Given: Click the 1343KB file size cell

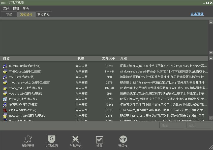Looking at the screenshot, I should (109, 72).
